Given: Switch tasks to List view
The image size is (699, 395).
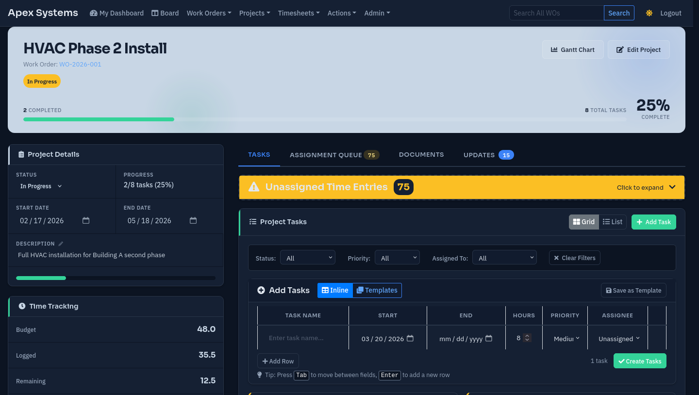Looking at the screenshot, I should pyautogui.click(x=613, y=222).
